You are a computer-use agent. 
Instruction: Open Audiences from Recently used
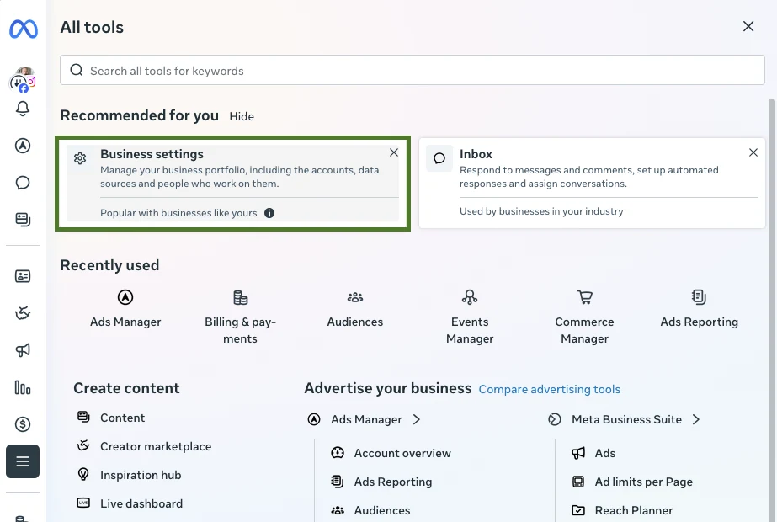click(x=354, y=309)
